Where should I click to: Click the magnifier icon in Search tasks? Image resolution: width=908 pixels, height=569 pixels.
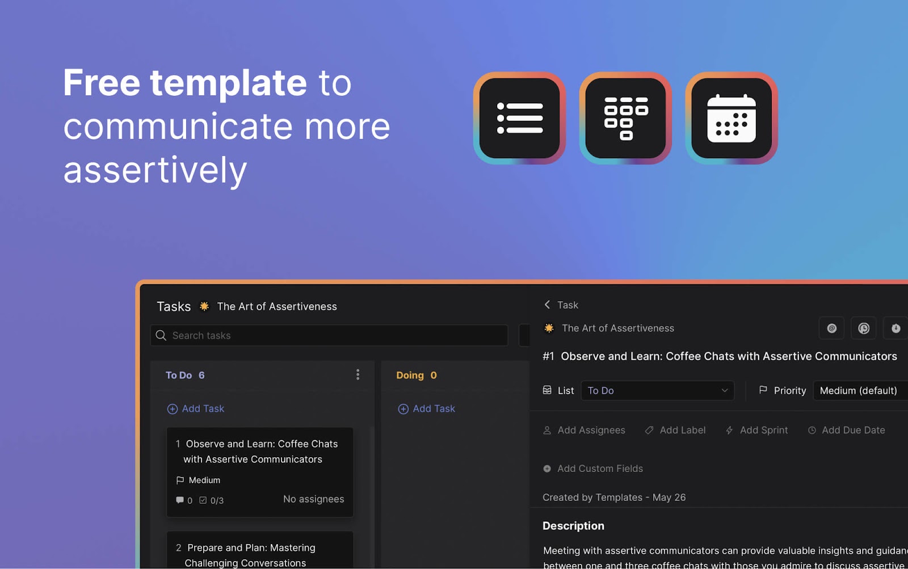pos(161,335)
